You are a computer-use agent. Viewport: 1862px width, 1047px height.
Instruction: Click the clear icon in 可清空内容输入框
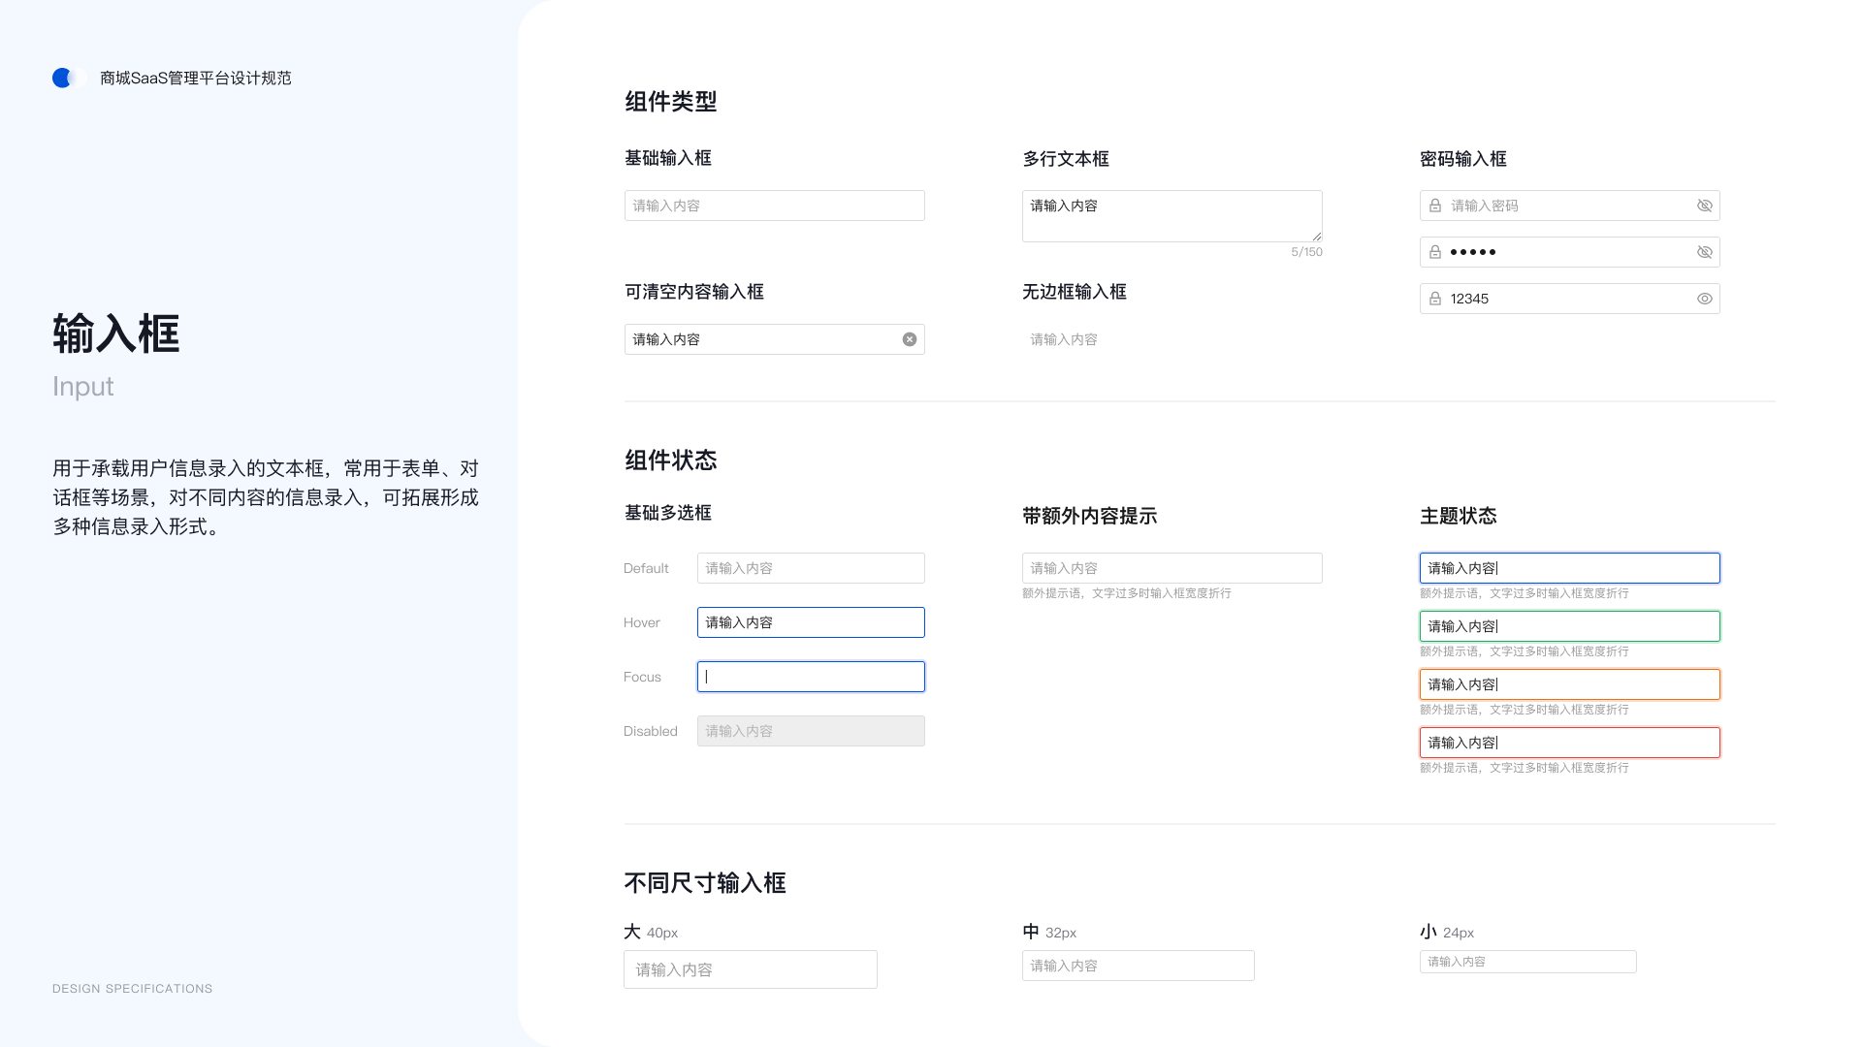(x=910, y=339)
